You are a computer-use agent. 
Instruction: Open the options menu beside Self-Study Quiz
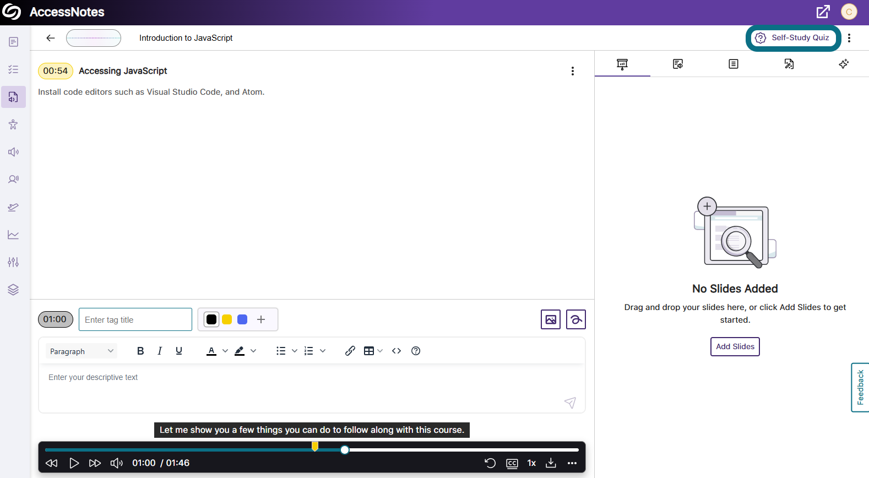point(849,38)
